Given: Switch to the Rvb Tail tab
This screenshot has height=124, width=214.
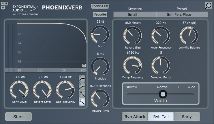Looking at the screenshot, I should tap(161, 117).
